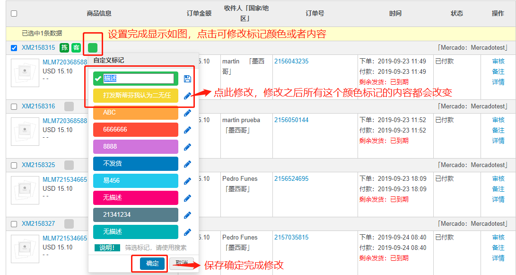Screen dimensions: 516x275
Task: Uncheck the checkbox for order XM2158315
Action: (x=14, y=48)
